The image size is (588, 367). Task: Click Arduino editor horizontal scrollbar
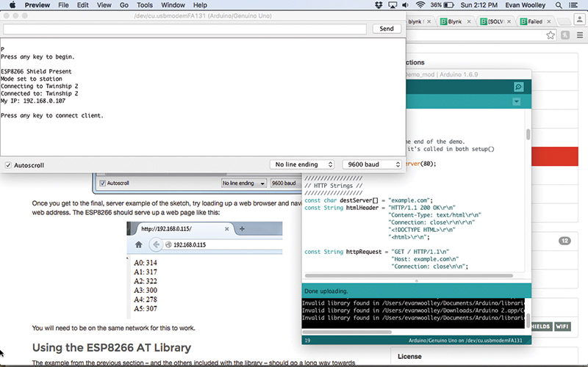coord(409,276)
